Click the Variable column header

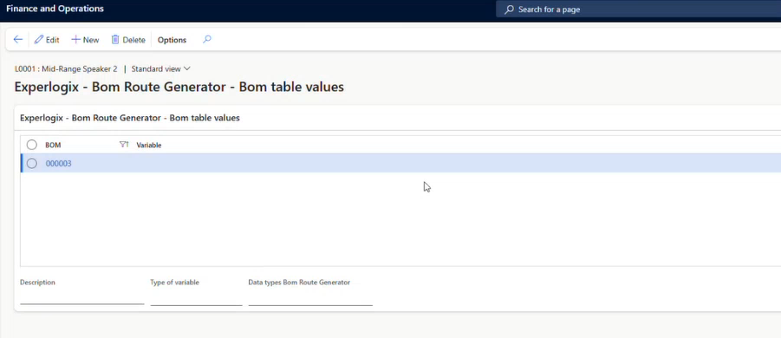pos(149,146)
